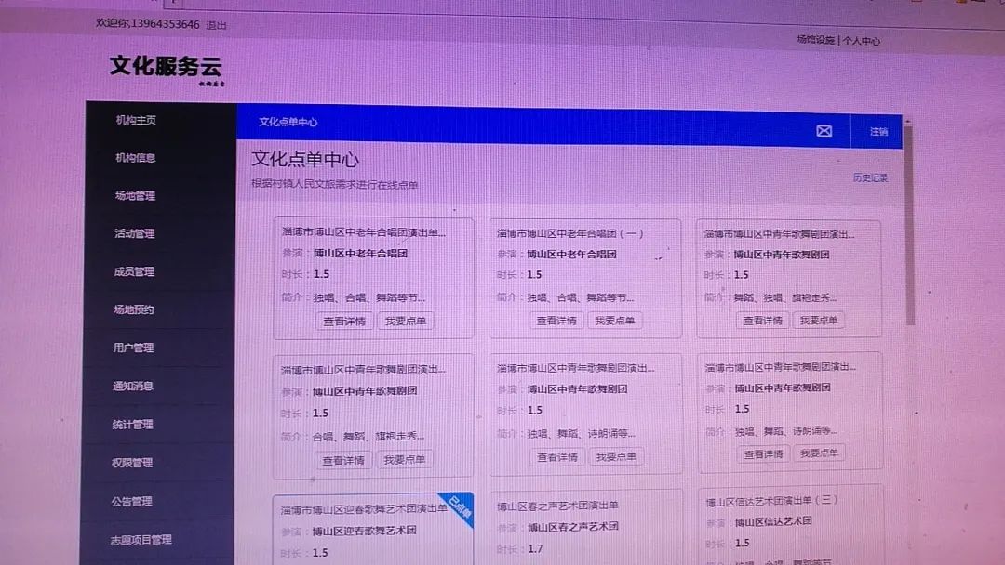Viewport: 1005px width, 565px height.
Task: Open 个人中心 in the top bar
Action: pyautogui.click(x=861, y=42)
